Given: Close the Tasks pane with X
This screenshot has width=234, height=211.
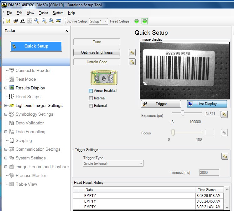Looking at the screenshot, I should [x=67, y=31].
